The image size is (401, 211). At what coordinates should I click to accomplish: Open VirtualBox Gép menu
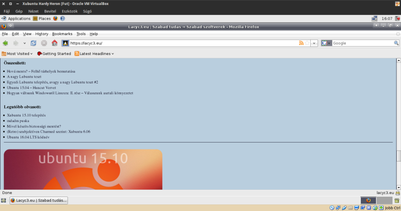19,11
